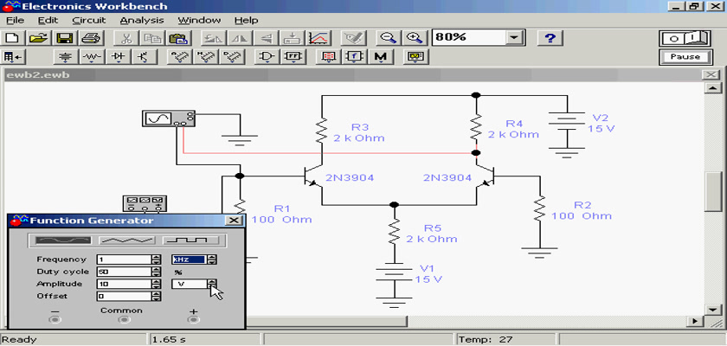Rotate the selected component
The height and width of the screenshot is (346, 727).
[215, 38]
